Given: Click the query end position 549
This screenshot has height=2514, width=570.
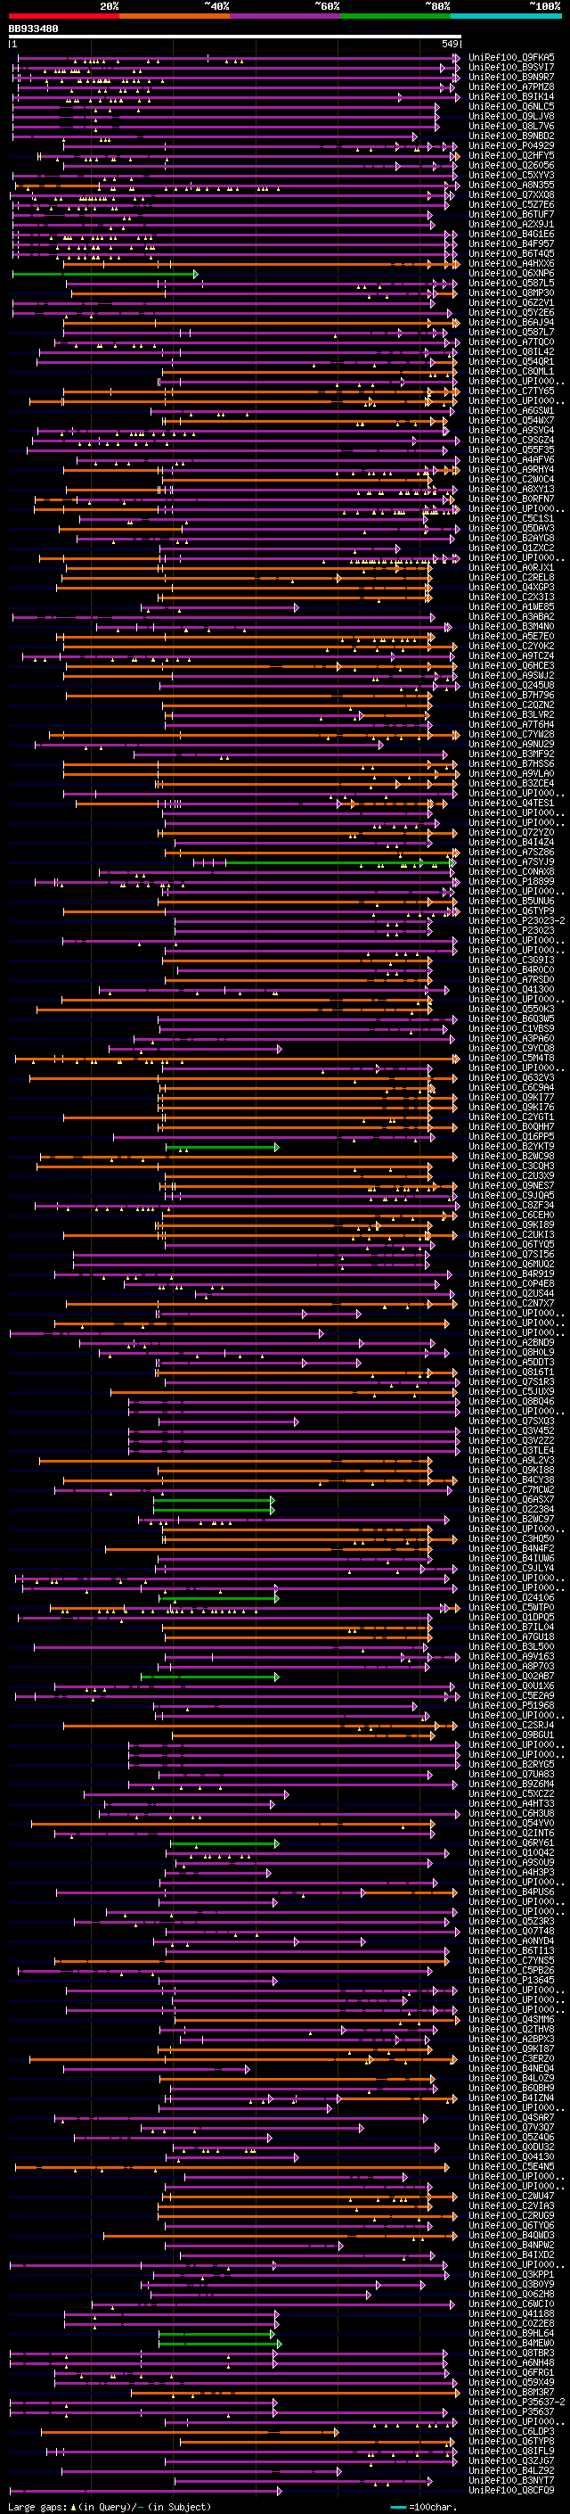Looking at the screenshot, I should pos(450,44).
